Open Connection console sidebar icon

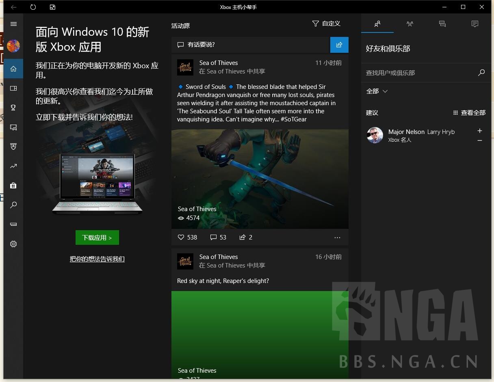pyautogui.click(x=13, y=224)
